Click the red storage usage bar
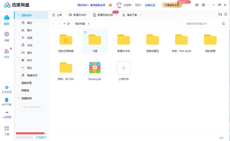The width and height of the screenshot is (230, 141). click(x=30, y=133)
